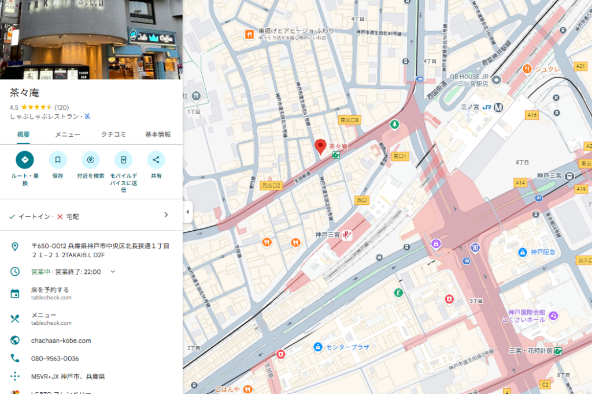Open the restaurant storefront photo
Screen dimensions: 592x394
point(91,39)
